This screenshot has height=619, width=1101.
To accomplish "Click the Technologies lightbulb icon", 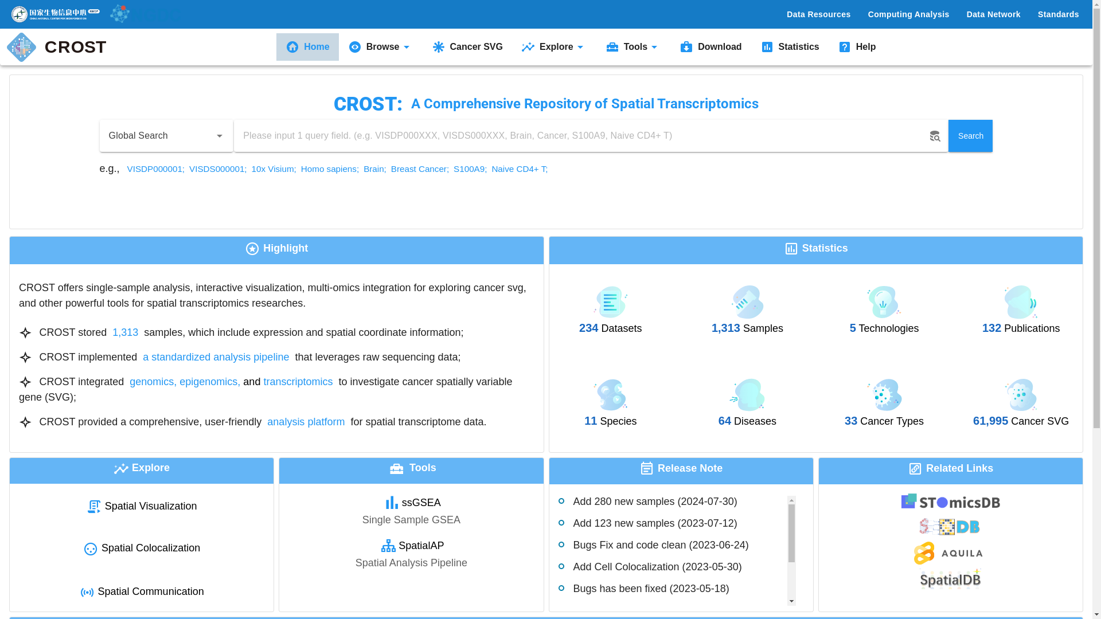I will [x=884, y=302].
